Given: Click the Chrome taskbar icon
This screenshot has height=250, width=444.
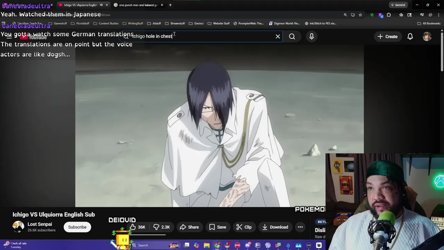Looking at the screenshot, I should 217,245.
